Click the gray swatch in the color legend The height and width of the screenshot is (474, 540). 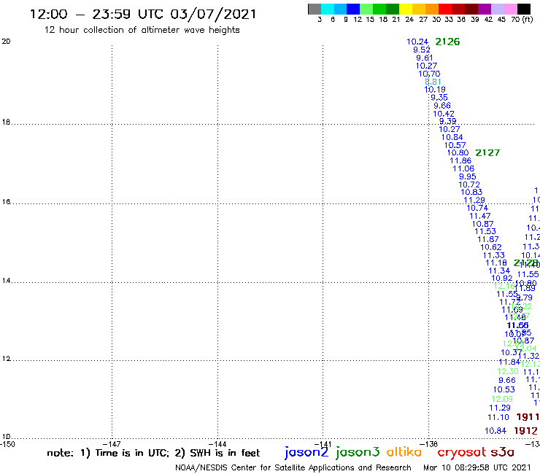click(315, 9)
